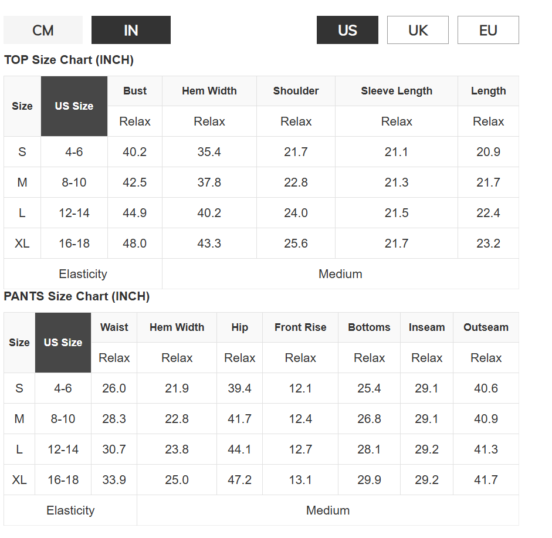Select the XL row in TOP chart
The height and width of the screenshot is (538, 552).
[x=261, y=243]
